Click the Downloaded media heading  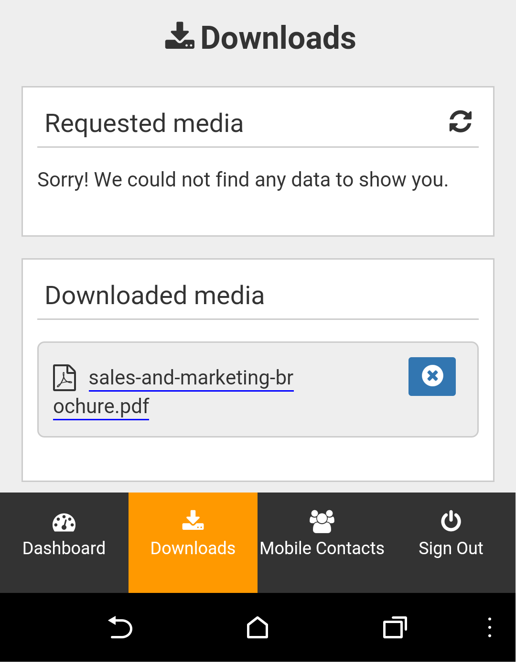pyautogui.click(x=154, y=295)
